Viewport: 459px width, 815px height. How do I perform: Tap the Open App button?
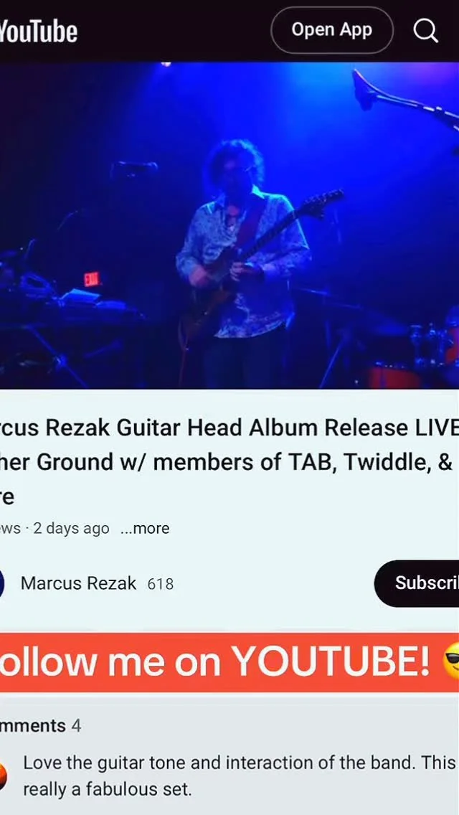331,30
